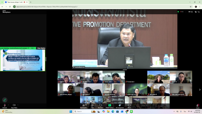Open the AI Companion

[x=120, y=105]
